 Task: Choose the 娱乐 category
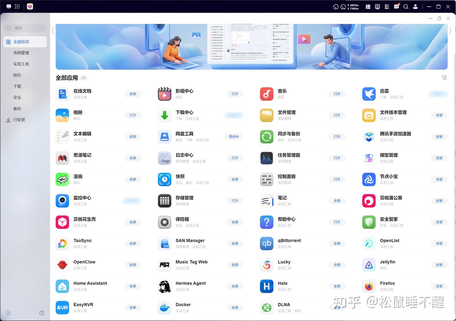pos(17,75)
